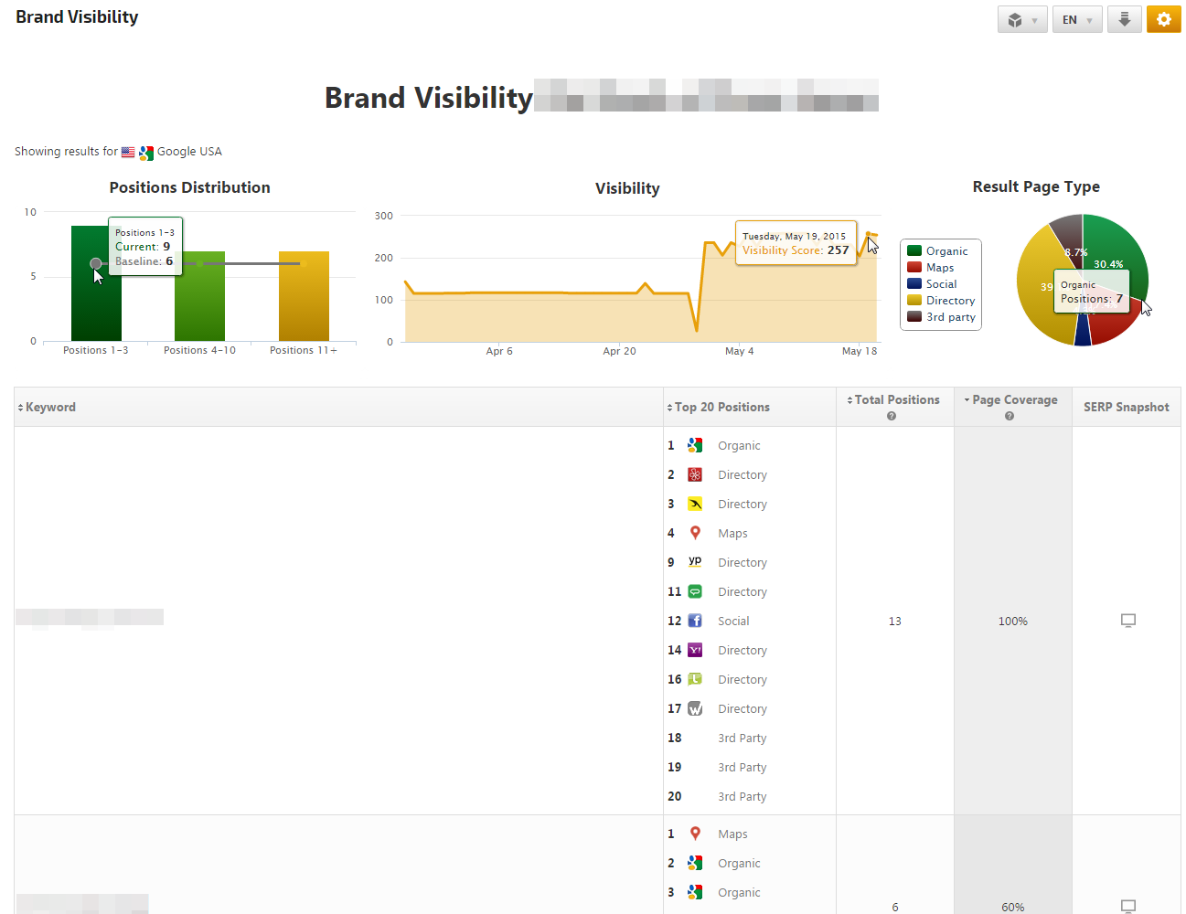Open the cube icon dropdown menu

click(1021, 19)
